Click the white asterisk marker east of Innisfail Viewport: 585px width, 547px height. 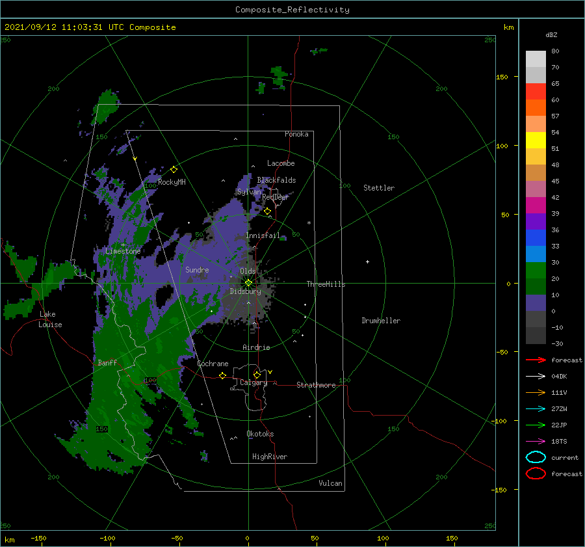coord(309,223)
